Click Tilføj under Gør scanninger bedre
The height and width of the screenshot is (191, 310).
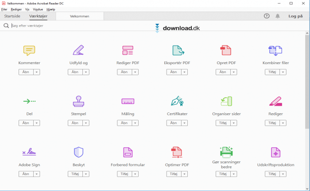(223, 174)
